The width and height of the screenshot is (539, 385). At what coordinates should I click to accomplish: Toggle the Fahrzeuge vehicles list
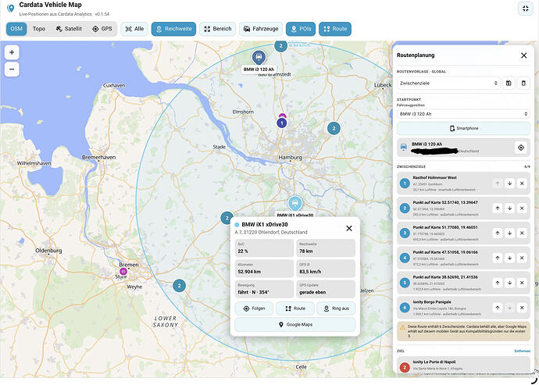click(261, 29)
